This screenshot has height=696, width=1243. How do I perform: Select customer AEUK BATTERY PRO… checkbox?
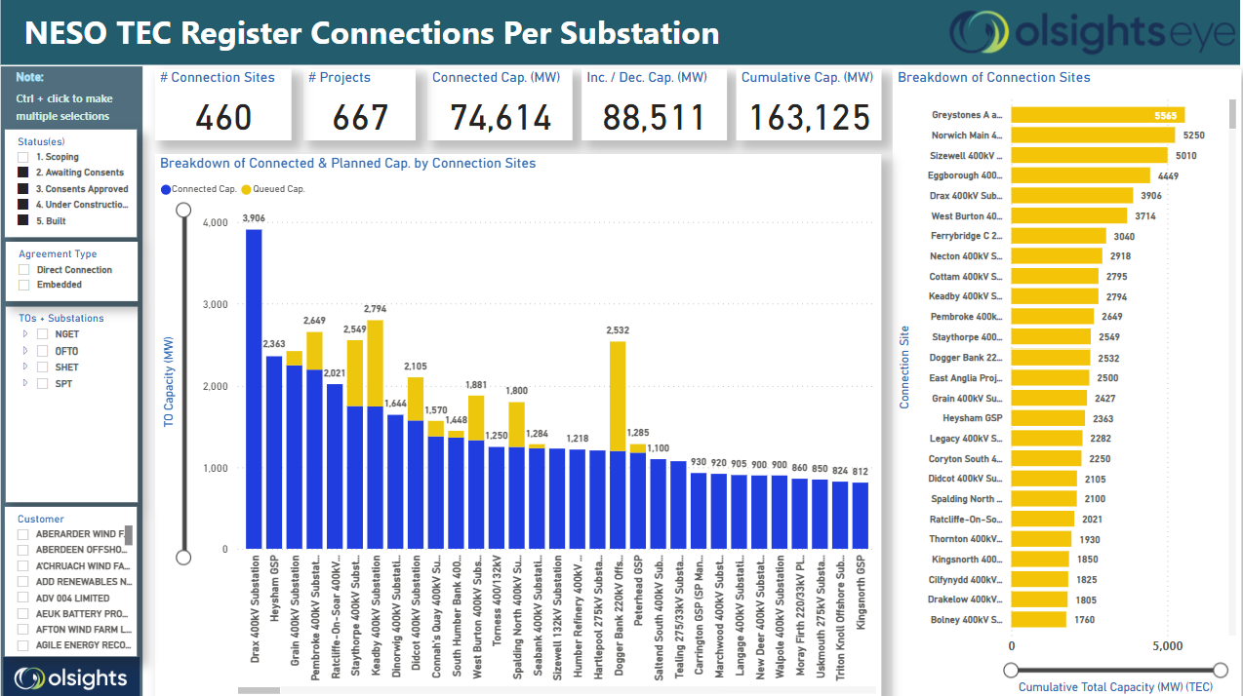(x=23, y=614)
